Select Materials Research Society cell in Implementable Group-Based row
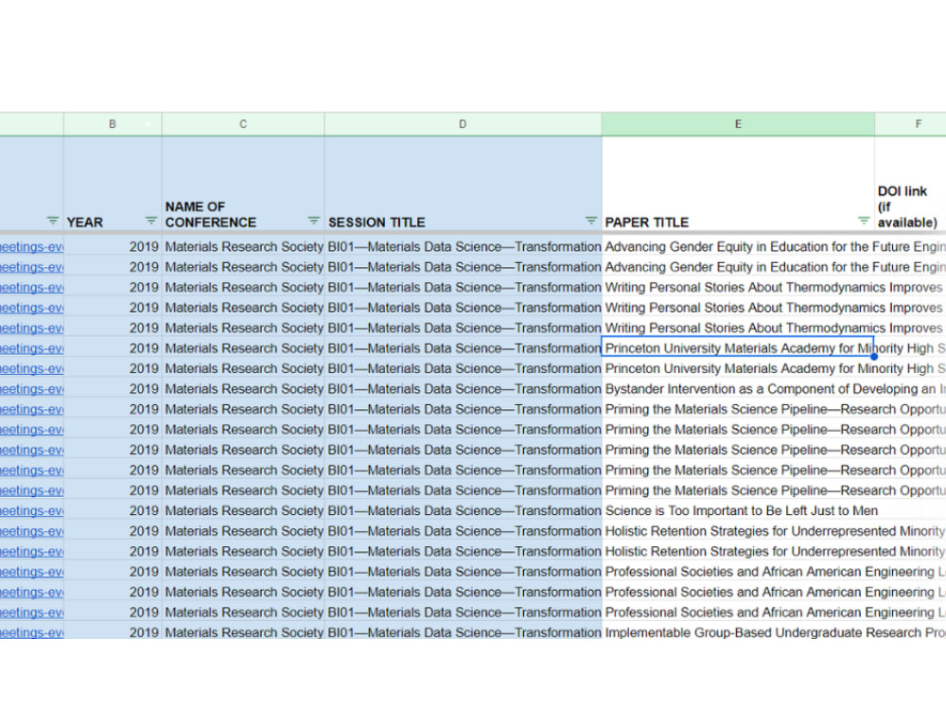This screenshot has width=946, height=710. pyautogui.click(x=243, y=632)
